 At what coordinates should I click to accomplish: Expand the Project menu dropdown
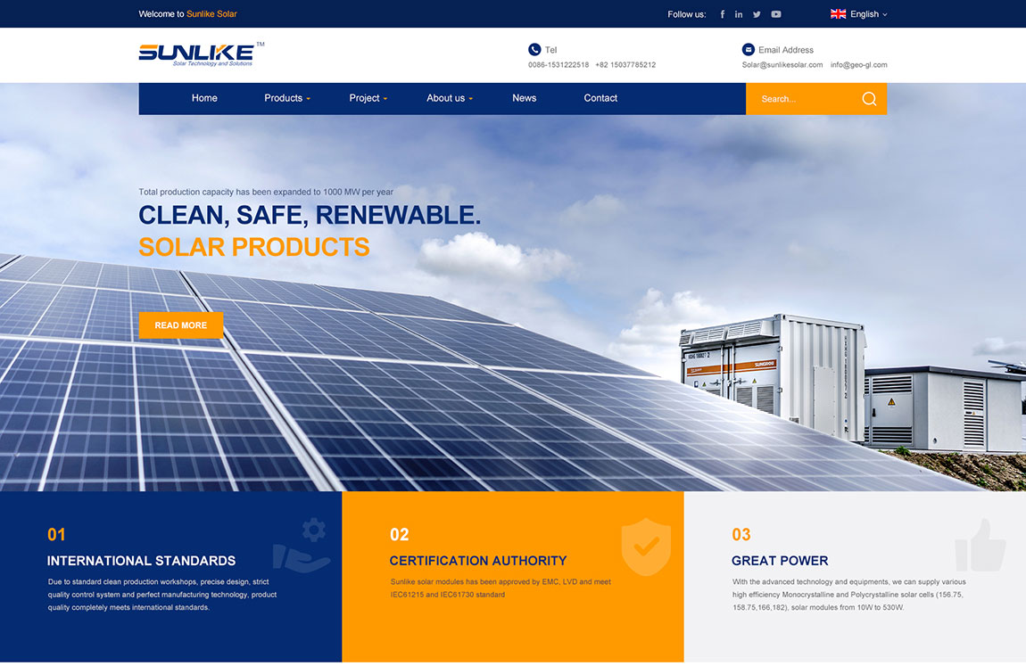click(368, 98)
